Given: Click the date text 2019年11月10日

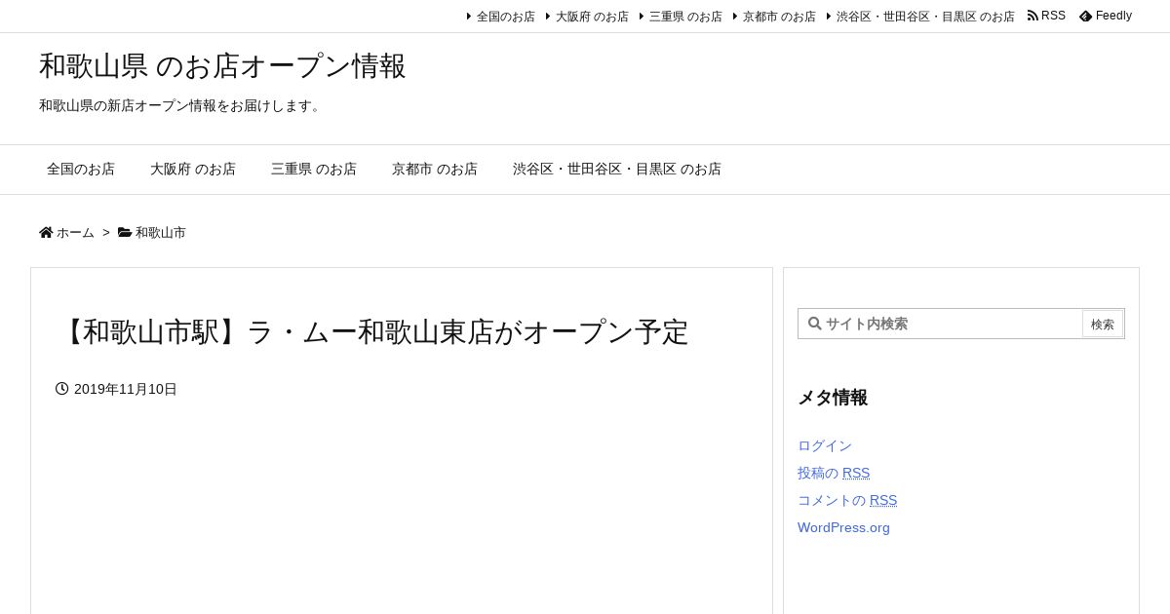Looking at the screenshot, I should [x=126, y=389].
